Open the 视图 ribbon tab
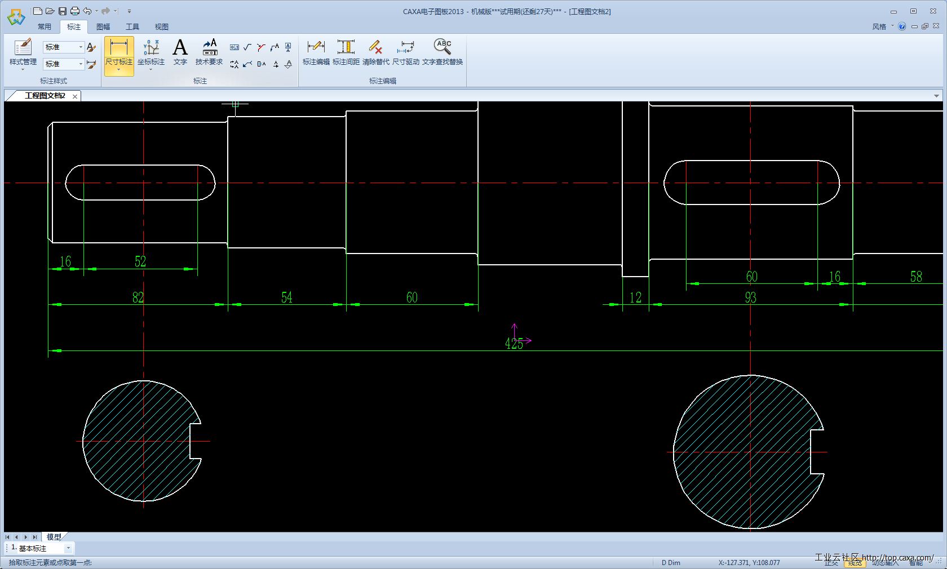Viewport: 947px width, 569px height. pyautogui.click(x=162, y=26)
